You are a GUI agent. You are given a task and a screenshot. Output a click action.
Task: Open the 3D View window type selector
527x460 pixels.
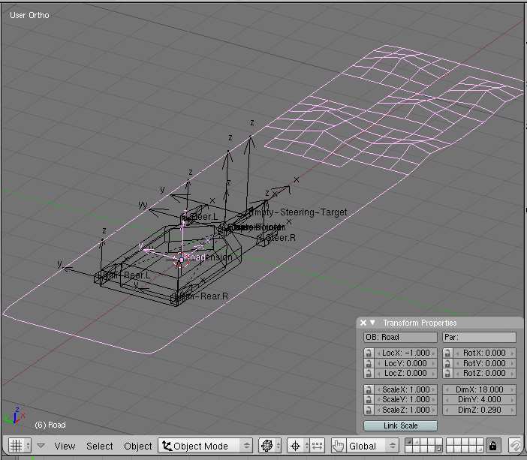click(20, 446)
